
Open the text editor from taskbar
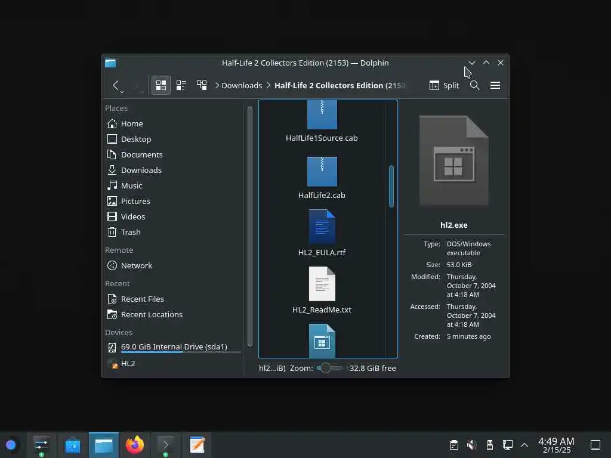[x=197, y=445]
